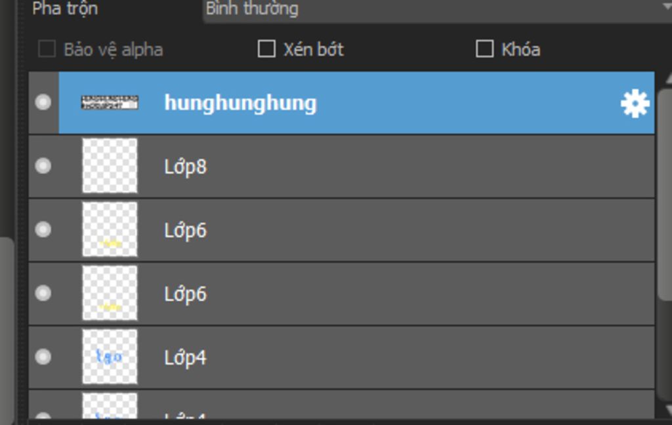Enable the Bảo vệ alpha checkbox
Screen dimensions: 672x425
47,49
